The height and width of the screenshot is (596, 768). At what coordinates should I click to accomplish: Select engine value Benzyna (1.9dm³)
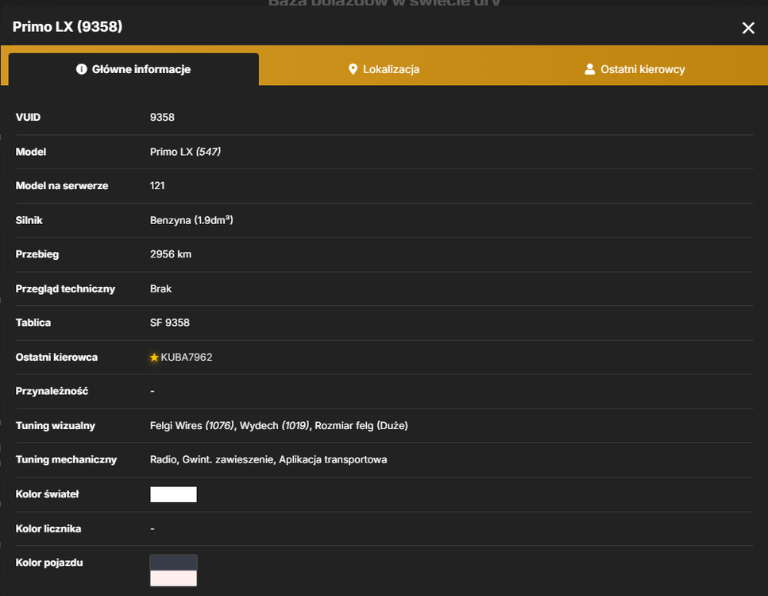click(x=191, y=220)
